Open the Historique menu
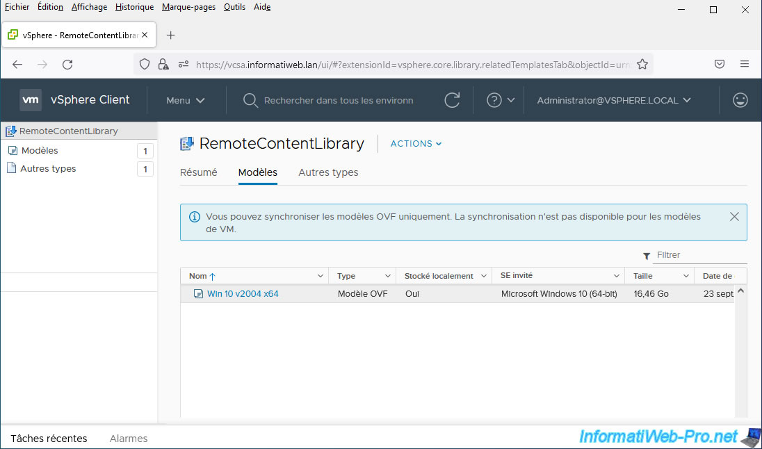Viewport: 762px width, 449px height. tap(135, 7)
